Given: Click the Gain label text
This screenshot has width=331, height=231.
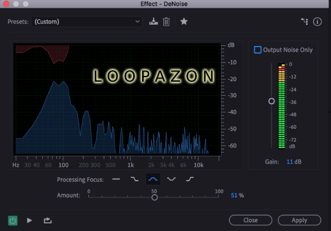Looking at the screenshot, I should 272,161.
